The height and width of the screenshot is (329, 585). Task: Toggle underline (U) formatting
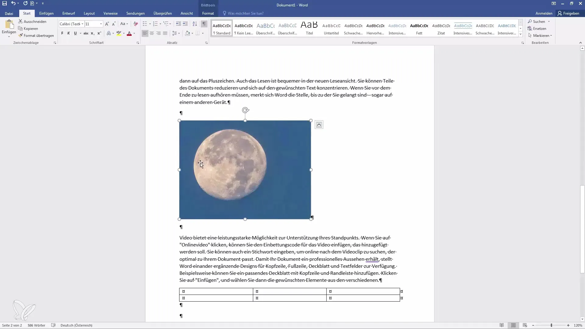point(75,33)
